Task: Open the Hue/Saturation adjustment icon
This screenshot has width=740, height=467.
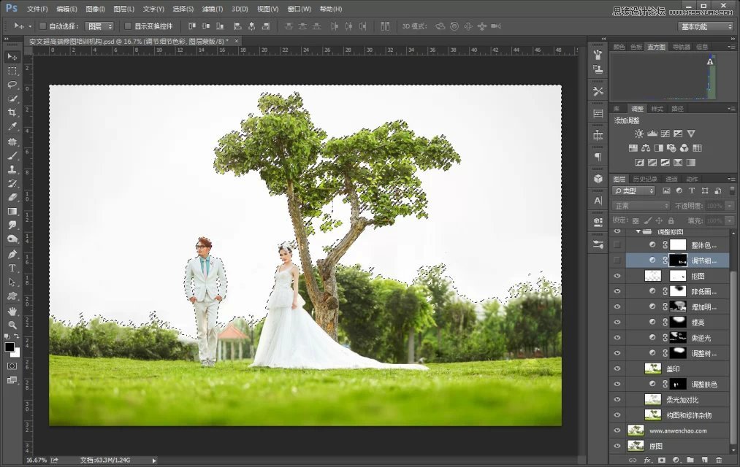Action: pyautogui.click(x=633, y=148)
